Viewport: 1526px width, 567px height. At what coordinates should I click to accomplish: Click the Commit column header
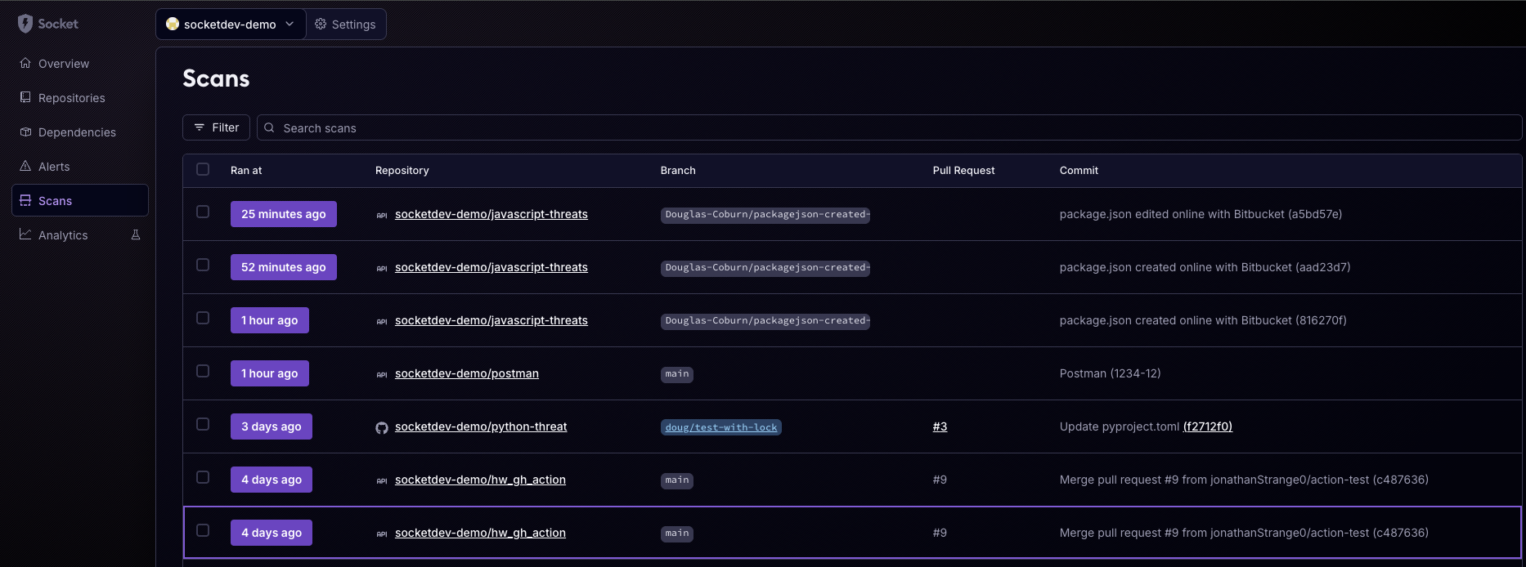click(x=1079, y=170)
